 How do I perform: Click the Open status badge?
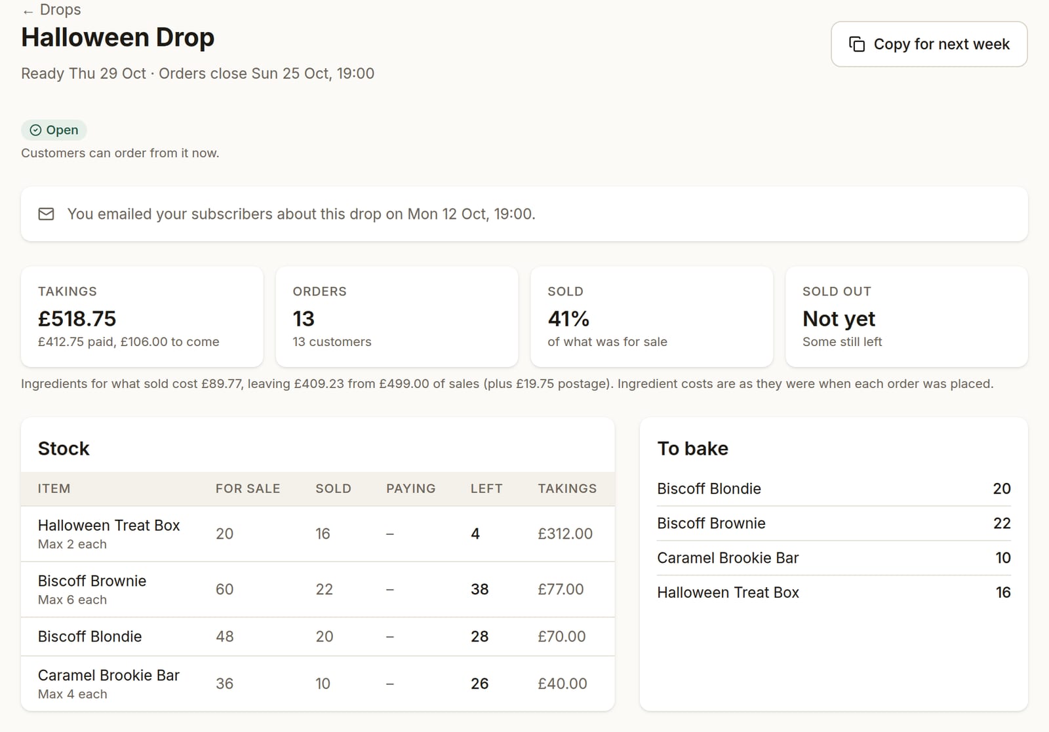coord(54,130)
